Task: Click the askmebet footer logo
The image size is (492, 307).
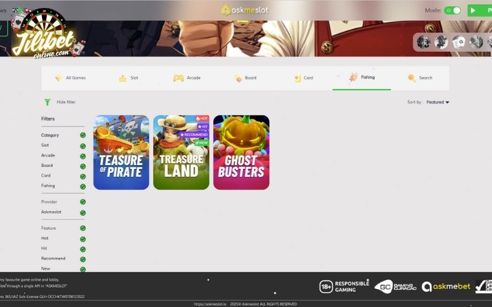Action: click(446, 286)
